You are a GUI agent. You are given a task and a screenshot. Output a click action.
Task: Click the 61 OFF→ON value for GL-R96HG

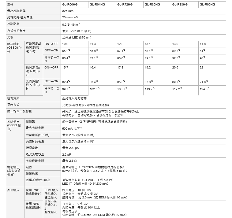(202, 50)
